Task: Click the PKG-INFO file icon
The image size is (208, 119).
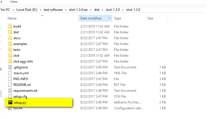Action: tap(10, 79)
